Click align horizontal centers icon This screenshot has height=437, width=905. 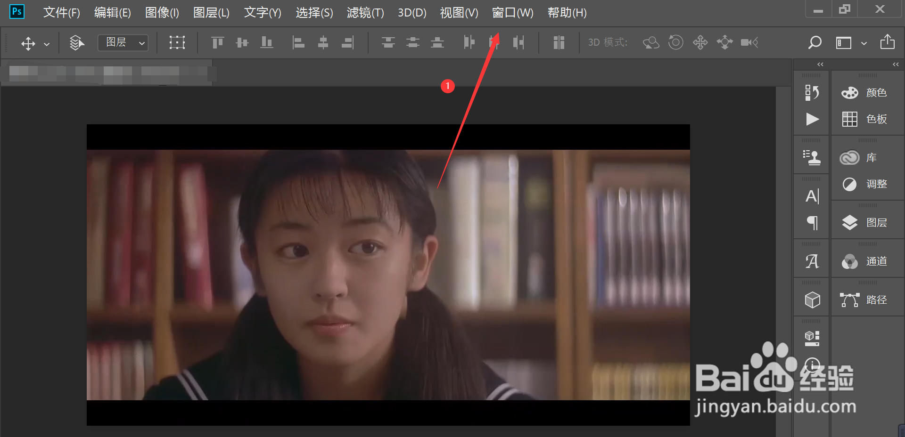coord(323,43)
